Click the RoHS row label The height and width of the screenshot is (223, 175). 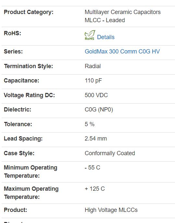pos(12,33)
